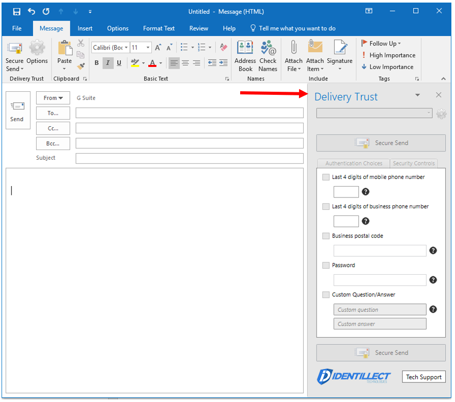
Task: Switch to the Insert ribbon tab
Action: click(x=85, y=28)
